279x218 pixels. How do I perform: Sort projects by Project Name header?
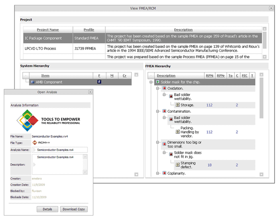48,30
